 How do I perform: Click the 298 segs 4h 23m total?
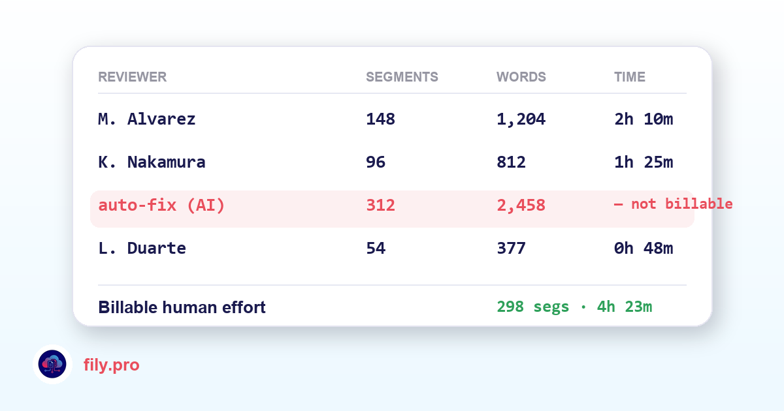pyautogui.click(x=574, y=307)
